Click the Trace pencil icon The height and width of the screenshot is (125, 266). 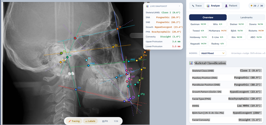(x=193, y=6)
